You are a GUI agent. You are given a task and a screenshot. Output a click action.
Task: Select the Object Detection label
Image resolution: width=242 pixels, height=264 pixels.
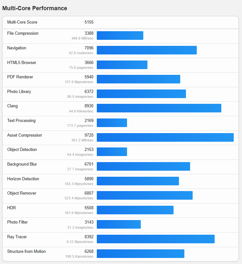pyautogui.click(x=22, y=150)
